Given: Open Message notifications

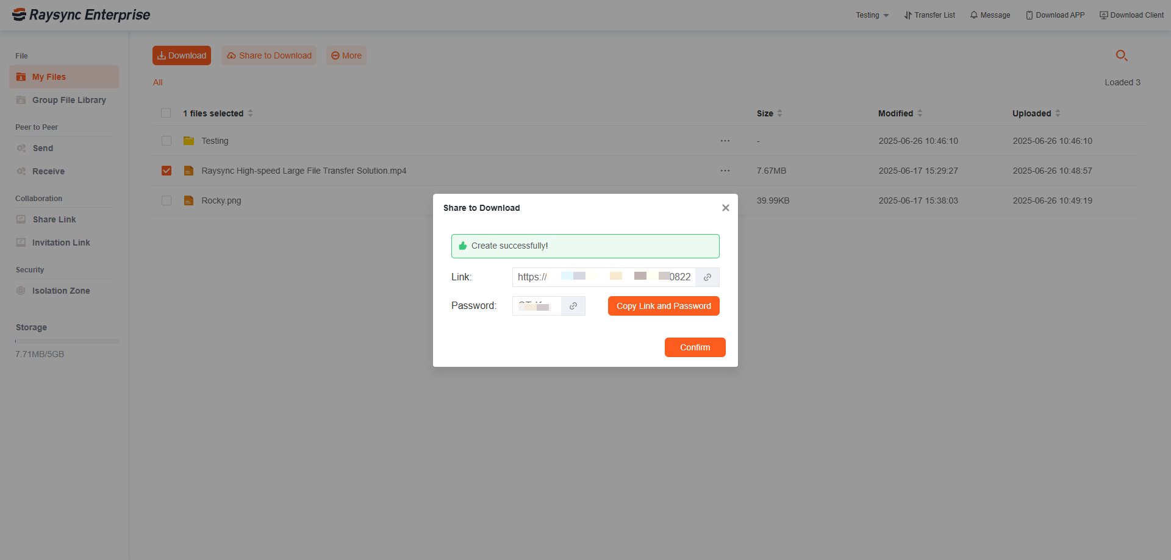Looking at the screenshot, I should (x=990, y=15).
